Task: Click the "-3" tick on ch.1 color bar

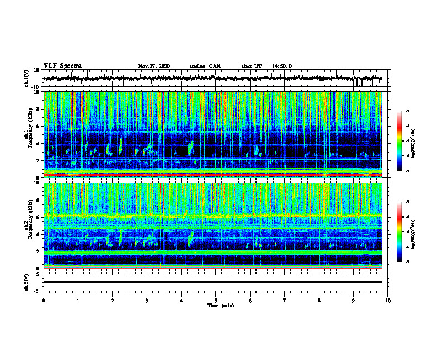Action: [407, 111]
